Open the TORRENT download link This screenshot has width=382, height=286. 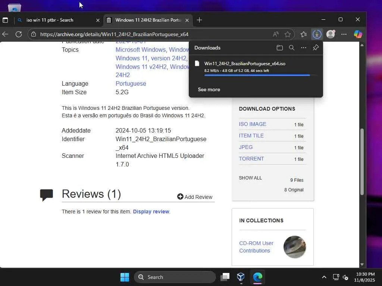point(251,159)
